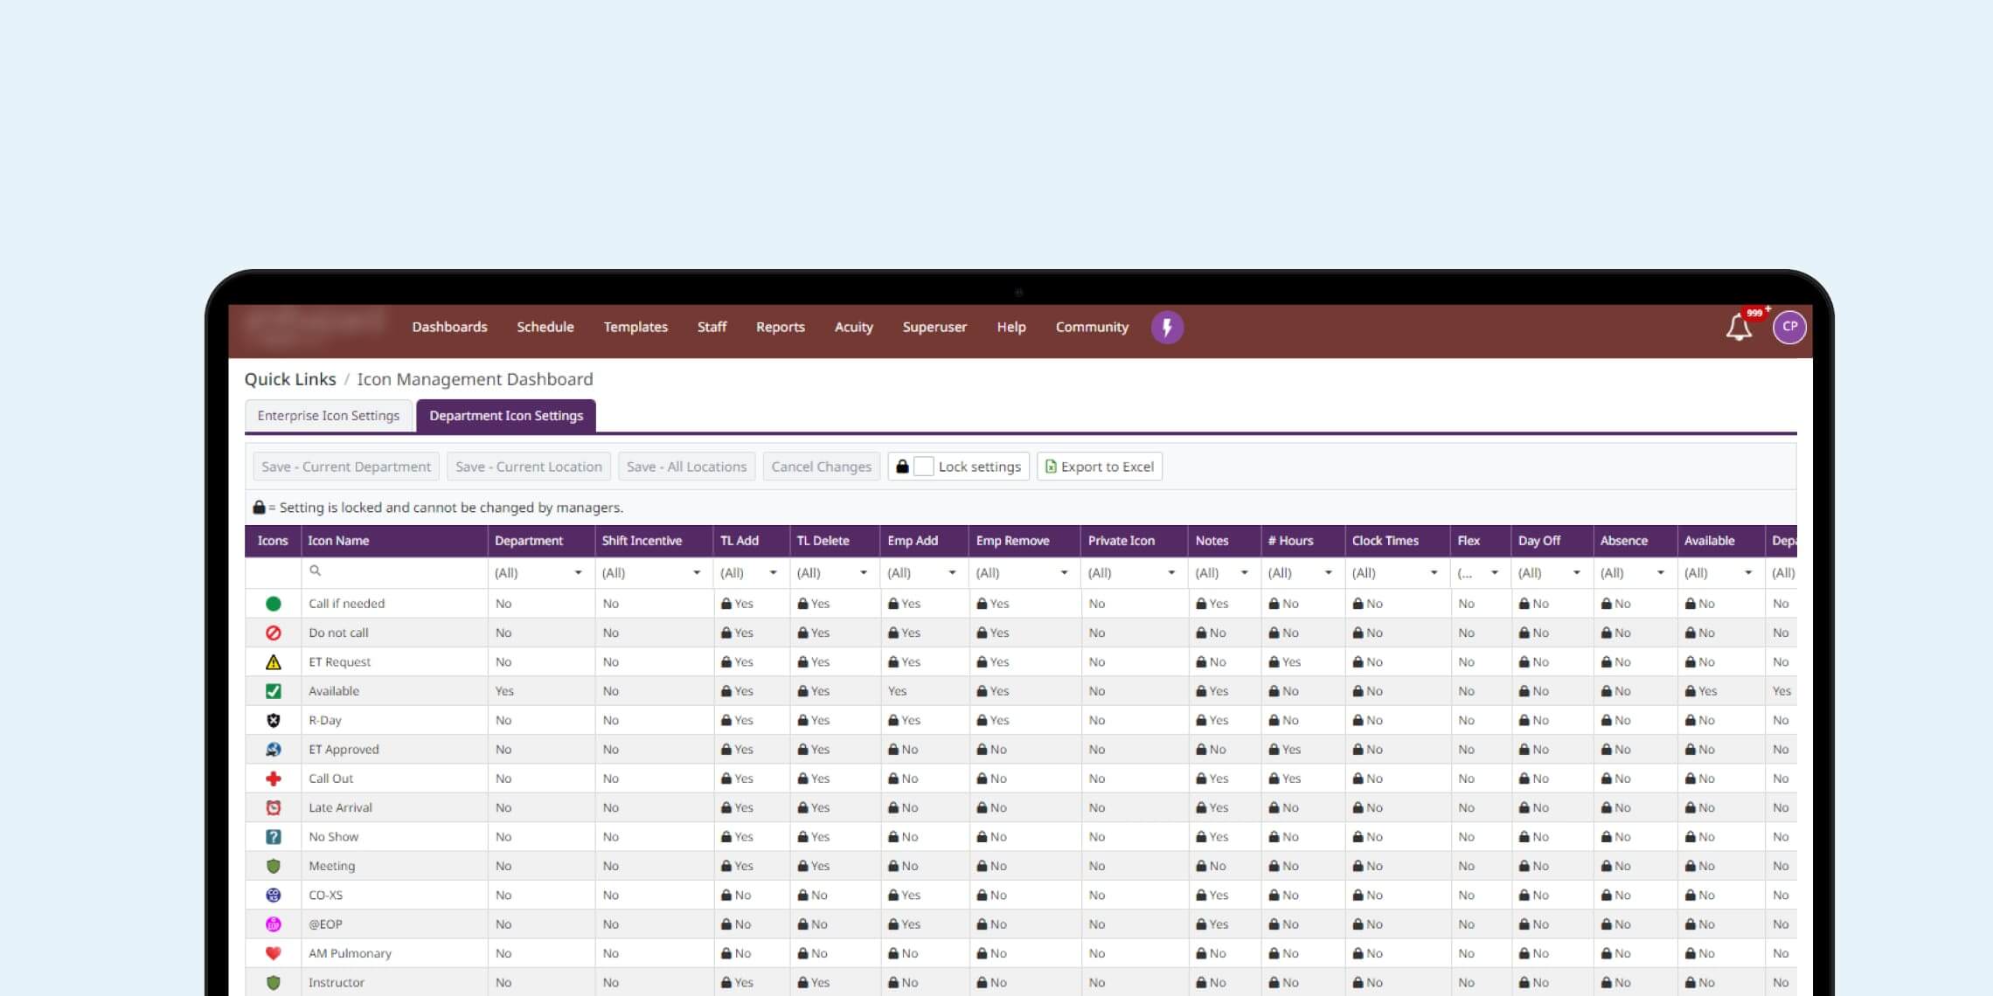Toggle locked TL Add for Call if needed
Screen dimensions: 1993x996
[737, 604]
